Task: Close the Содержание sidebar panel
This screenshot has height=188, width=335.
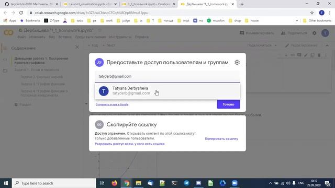Action: click(77, 47)
